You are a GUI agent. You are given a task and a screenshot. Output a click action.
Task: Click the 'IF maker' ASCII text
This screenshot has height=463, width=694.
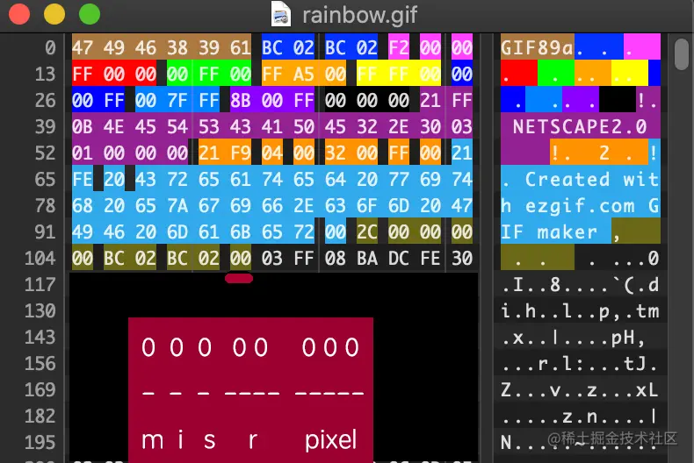tap(549, 232)
